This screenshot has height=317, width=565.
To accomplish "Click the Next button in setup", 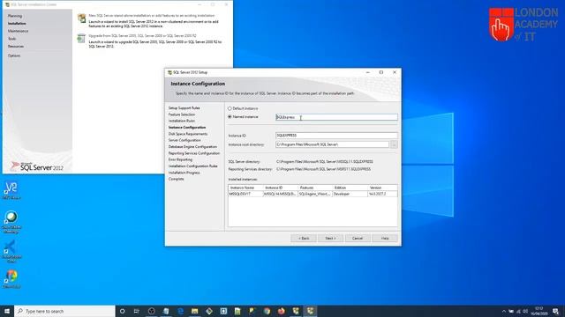I will (x=330, y=239).
